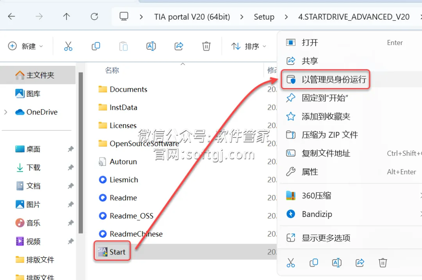The image size is (422, 280).
Task: Click the This PC monitor icon
Action: (x=124, y=16)
